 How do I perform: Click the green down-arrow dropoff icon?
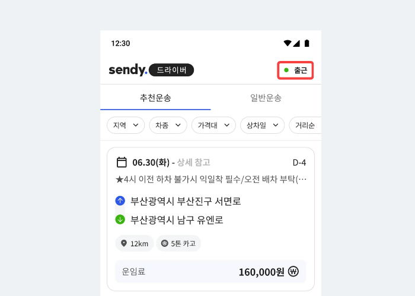[120, 220]
